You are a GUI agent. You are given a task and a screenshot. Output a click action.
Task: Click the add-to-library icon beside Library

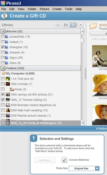tap(58, 25)
